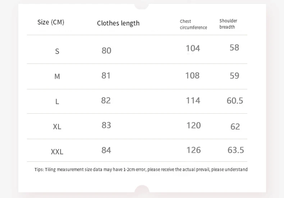284x198 pixels.
Task: Click shoulder breadth value 58
Action: click(x=234, y=48)
